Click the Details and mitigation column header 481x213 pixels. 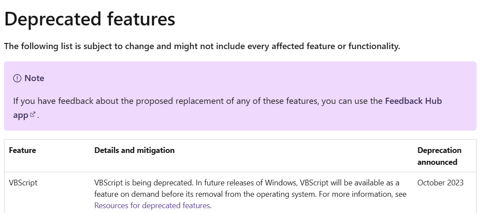135,150
